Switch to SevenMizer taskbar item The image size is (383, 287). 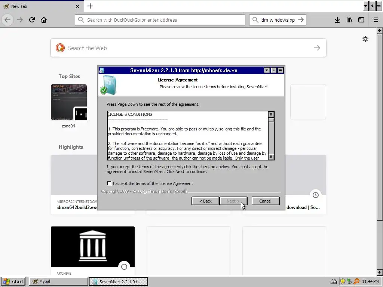(118, 281)
